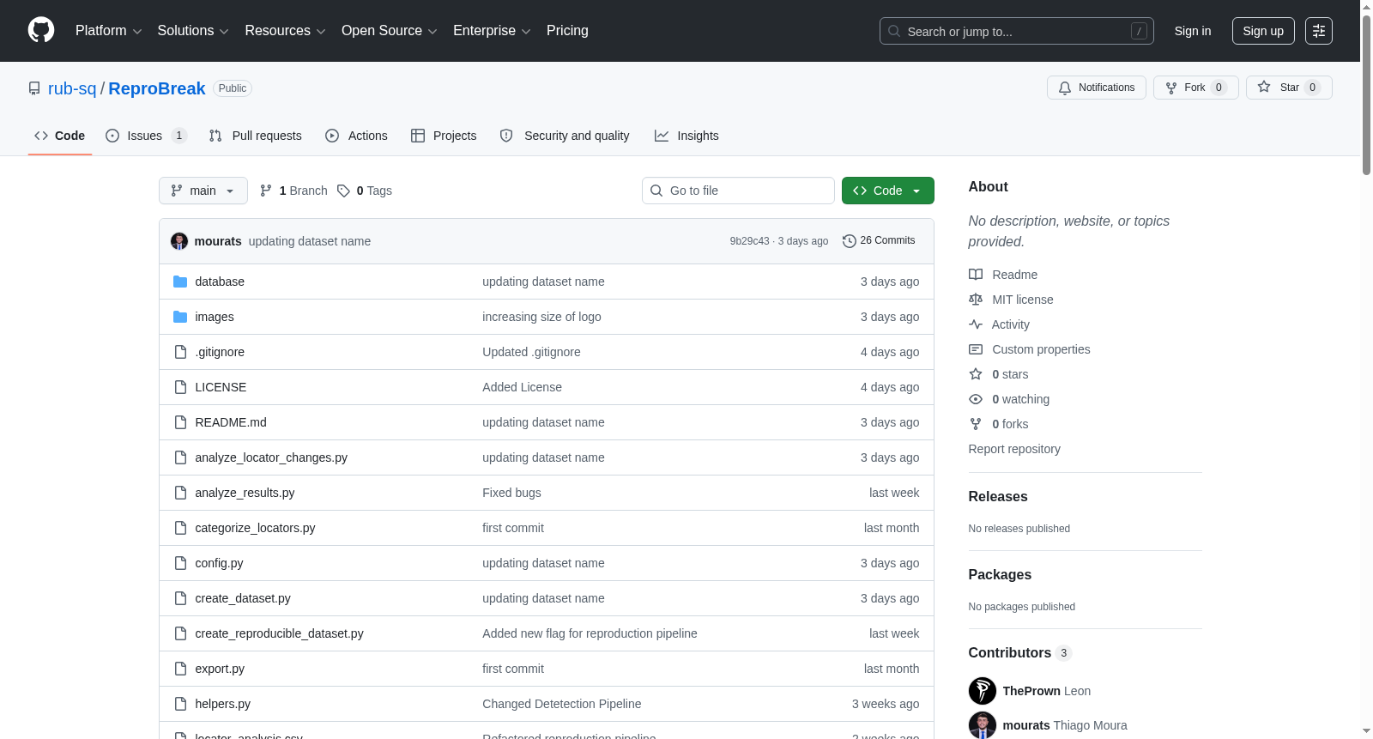This screenshot has width=1373, height=739.
Task: Open the green Code clone dropdown
Action: 888,191
